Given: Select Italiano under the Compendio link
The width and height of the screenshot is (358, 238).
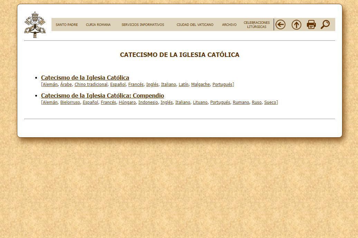Looking at the screenshot, I should (x=183, y=102).
